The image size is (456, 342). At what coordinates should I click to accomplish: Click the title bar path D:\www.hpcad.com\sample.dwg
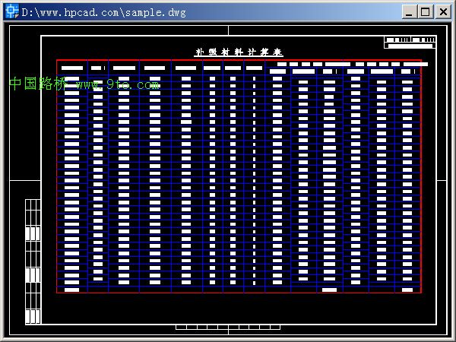coord(103,12)
